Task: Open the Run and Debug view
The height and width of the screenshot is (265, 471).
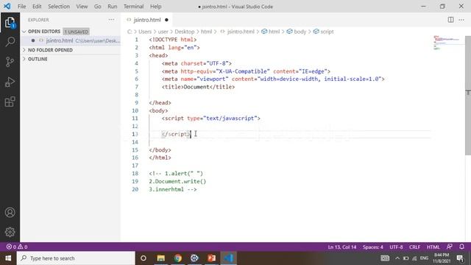Action: click(x=10, y=82)
